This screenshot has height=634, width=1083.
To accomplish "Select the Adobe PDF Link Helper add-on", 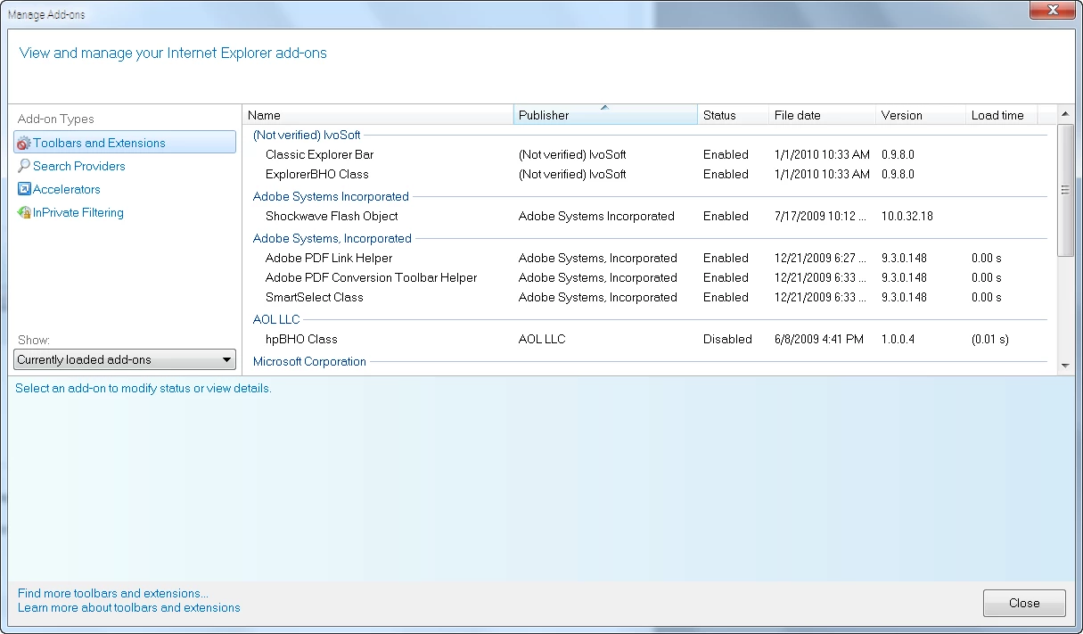I will pos(329,258).
